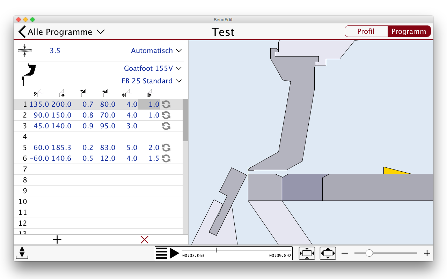447x279 pixels.
Task: Add a new bend step with plus icon
Action: [57, 240]
